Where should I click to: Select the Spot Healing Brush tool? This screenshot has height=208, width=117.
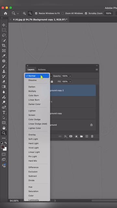(4, 61)
